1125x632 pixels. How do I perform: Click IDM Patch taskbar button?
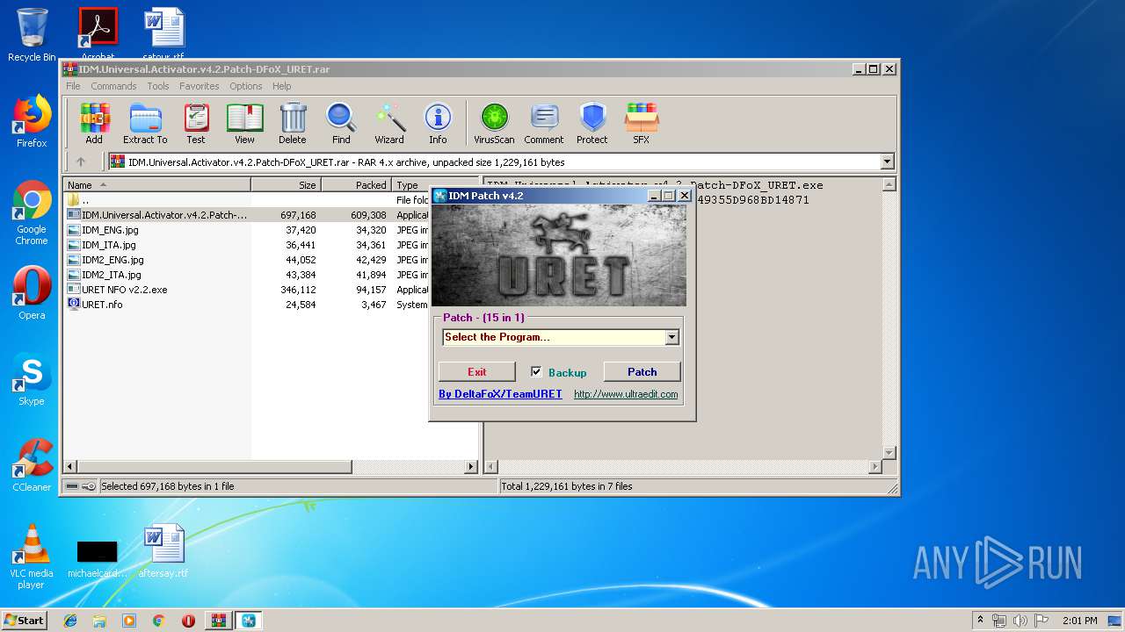click(249, 621)
